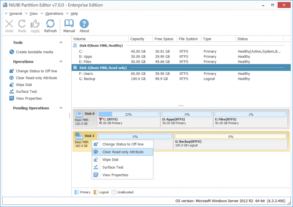Choose Clear Read-only Attribute in context menu

tap(122, 152)
